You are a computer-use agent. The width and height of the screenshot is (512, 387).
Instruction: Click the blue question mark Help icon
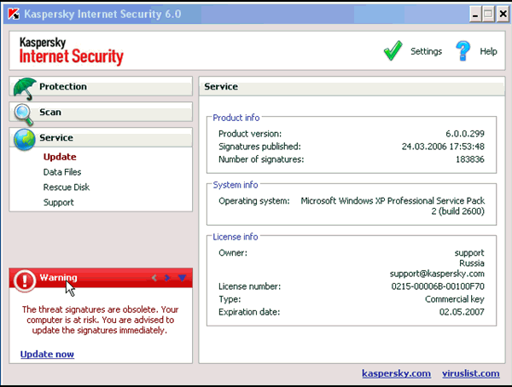463,50
